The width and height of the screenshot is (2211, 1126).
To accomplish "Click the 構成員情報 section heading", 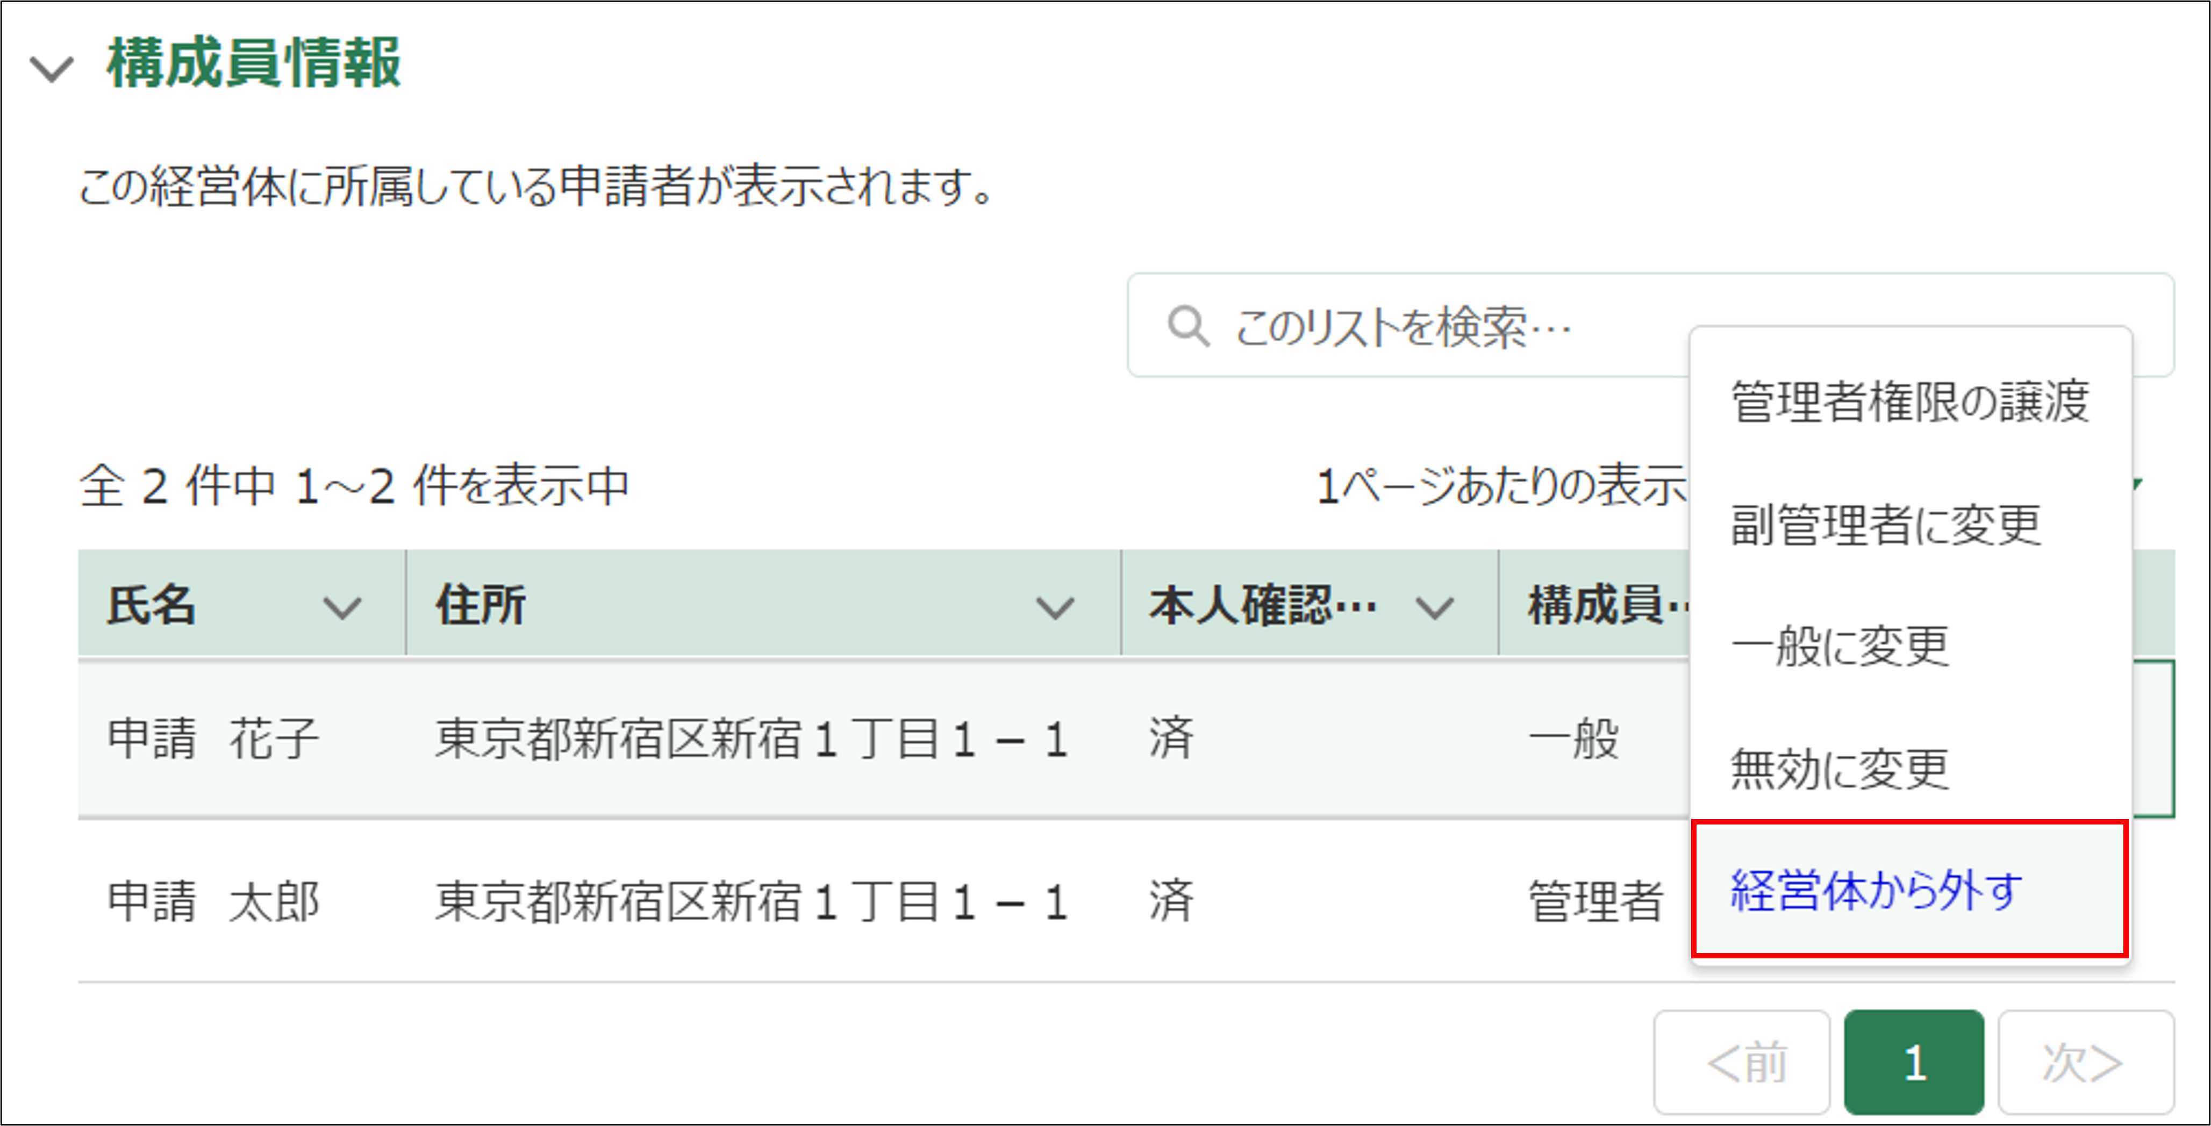I will [254, 63].
